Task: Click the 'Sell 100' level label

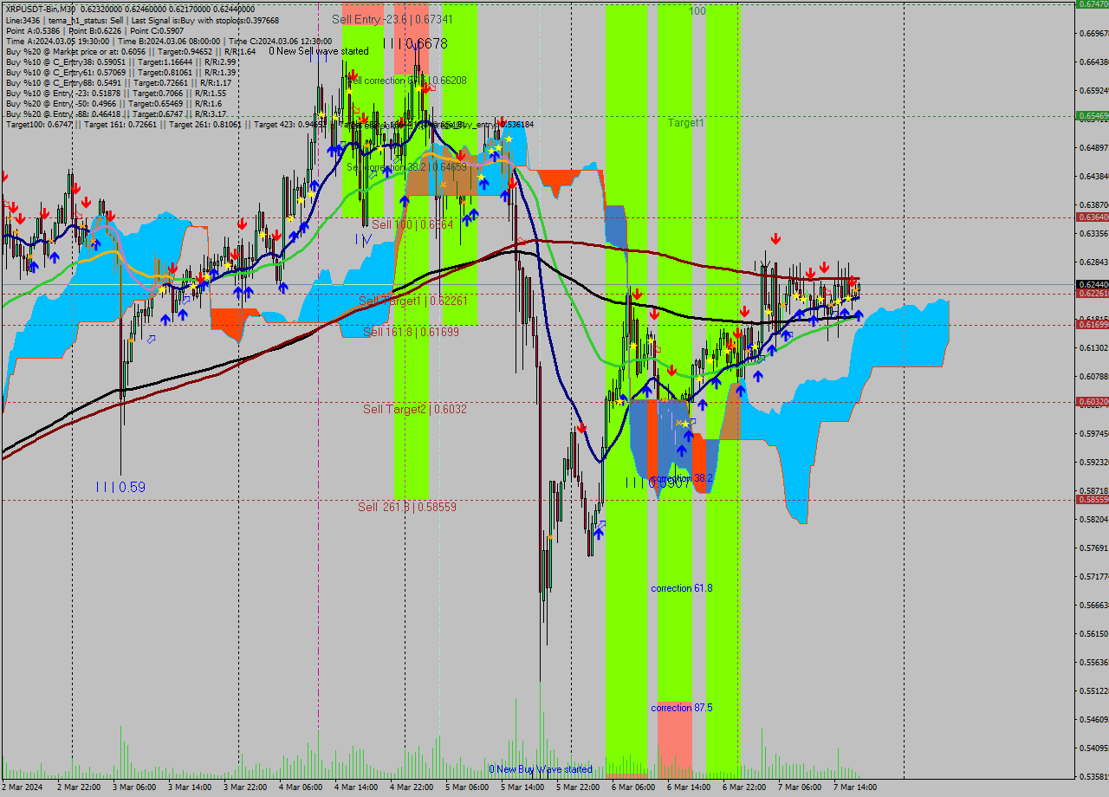Action: pyautogui.click(x=412, y=224)
